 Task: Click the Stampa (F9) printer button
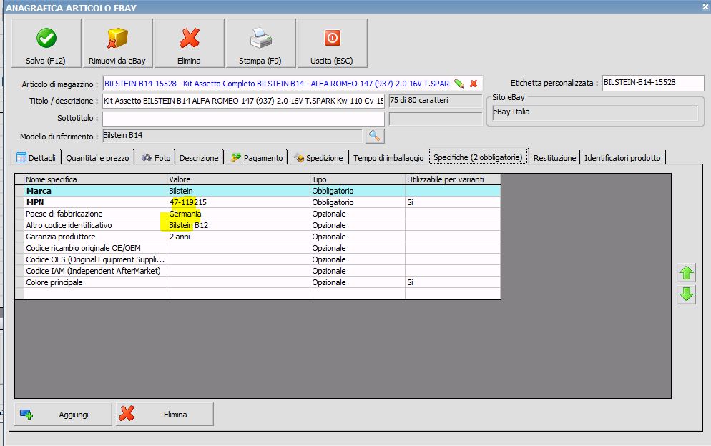pyautogui.click(x=261, y=44)
